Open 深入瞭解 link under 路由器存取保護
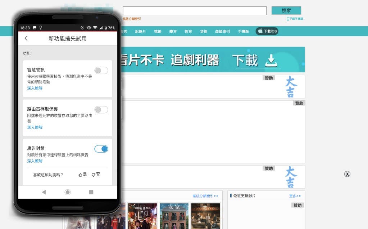The width and height of the screenshot is (368, 229). point(35,127)
